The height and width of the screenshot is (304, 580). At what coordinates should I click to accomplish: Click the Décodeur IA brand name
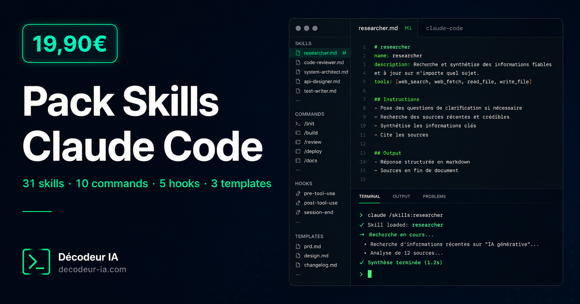[88, 257]
